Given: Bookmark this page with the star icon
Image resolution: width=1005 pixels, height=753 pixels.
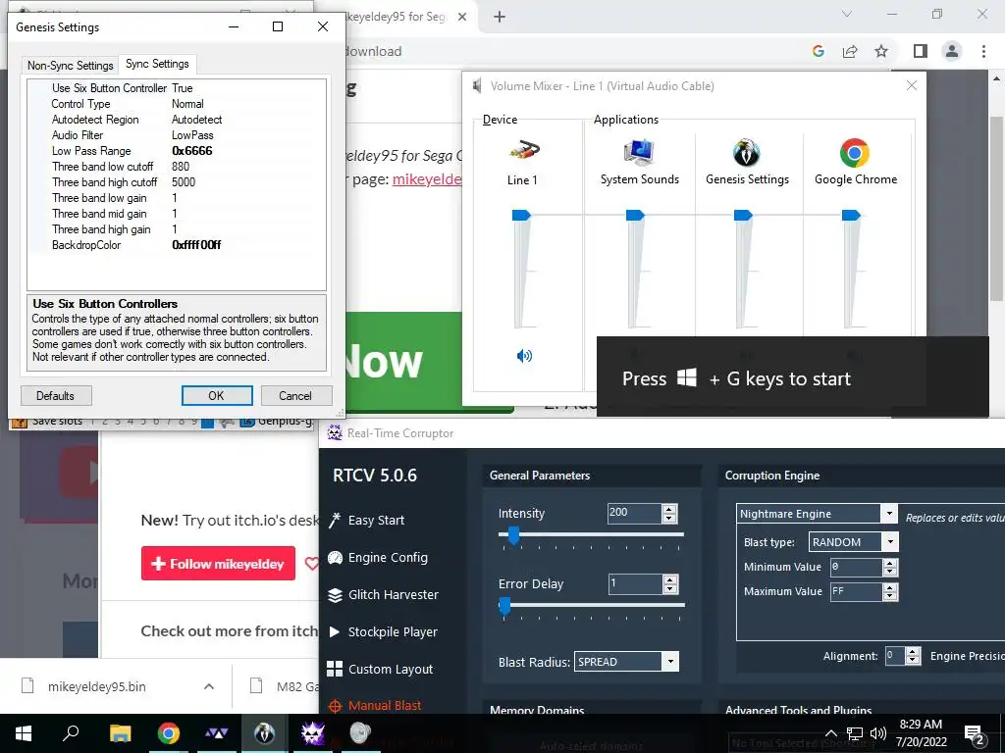Looking at the screenshot, I should [x=881, y=51].
